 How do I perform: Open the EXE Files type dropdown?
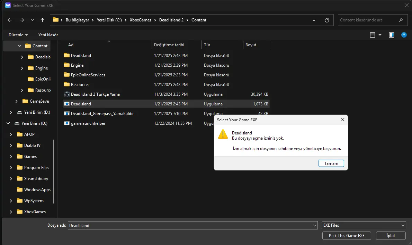pos(364,225)
